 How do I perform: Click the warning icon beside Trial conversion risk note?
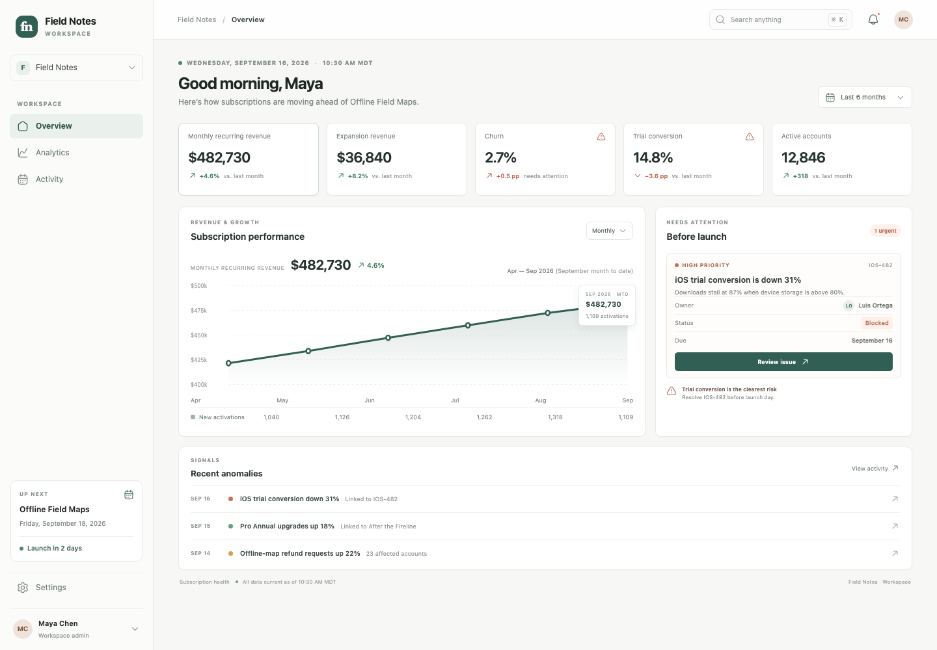click(x=672, y=391)
